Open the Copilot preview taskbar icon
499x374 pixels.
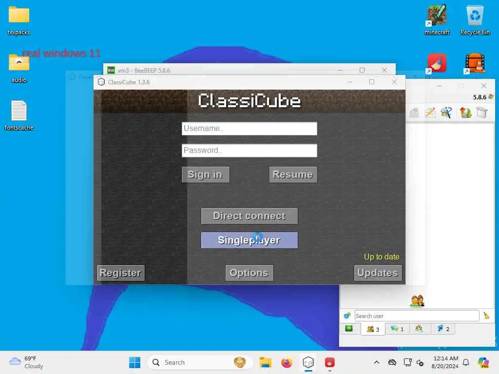[x=484, y=362]
